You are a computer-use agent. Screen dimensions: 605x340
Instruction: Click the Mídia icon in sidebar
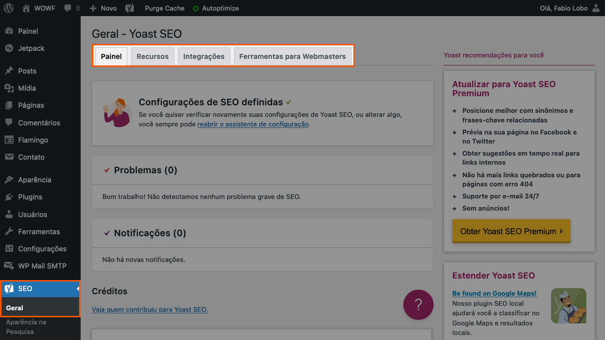point(9,88)
